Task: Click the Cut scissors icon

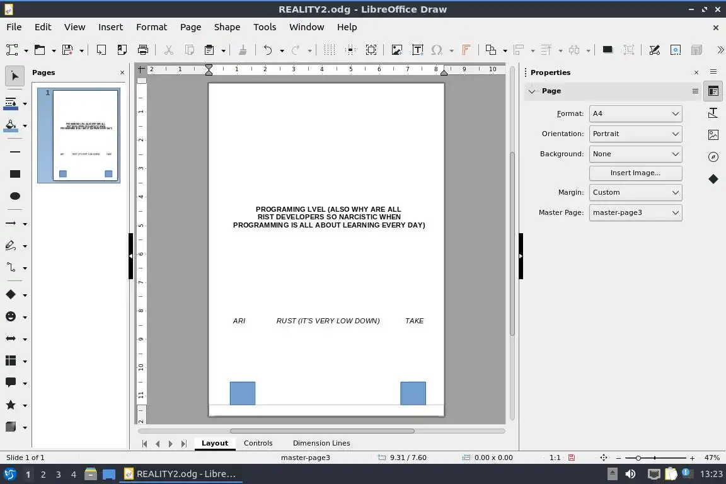Action: click(168, 50)
